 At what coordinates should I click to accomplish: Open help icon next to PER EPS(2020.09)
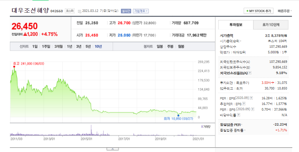pos(251,98)
